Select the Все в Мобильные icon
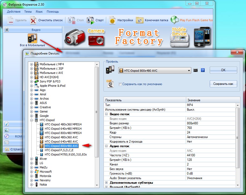This screenshot has height=195, width=246. (32, 38)
